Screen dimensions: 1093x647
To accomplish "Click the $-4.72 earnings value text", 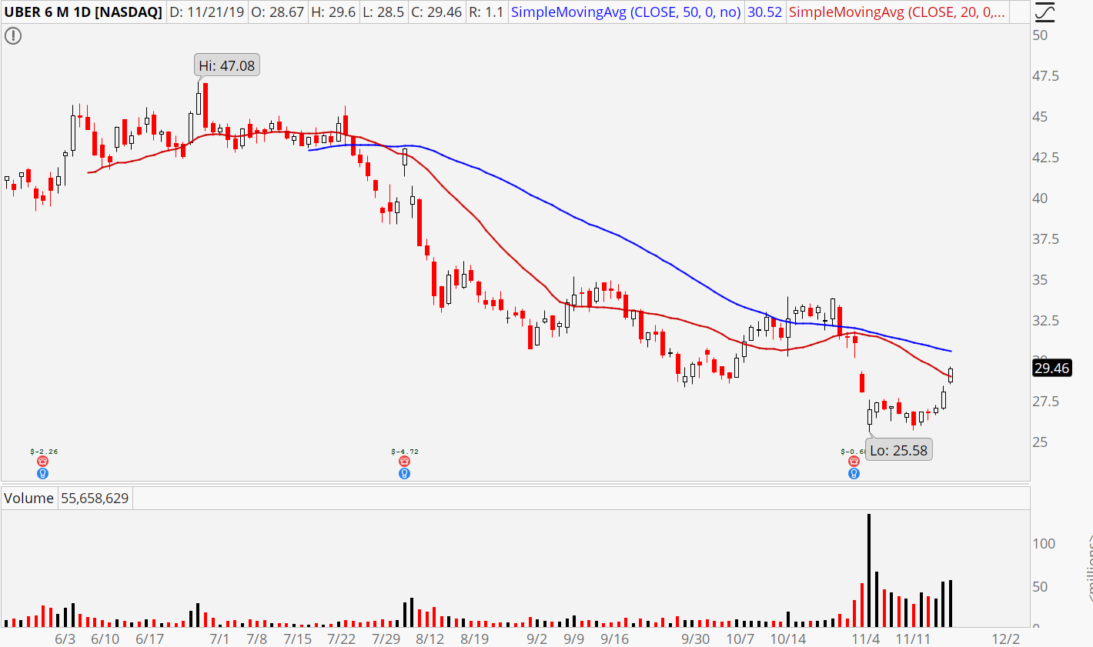I will tap(405, 452).
